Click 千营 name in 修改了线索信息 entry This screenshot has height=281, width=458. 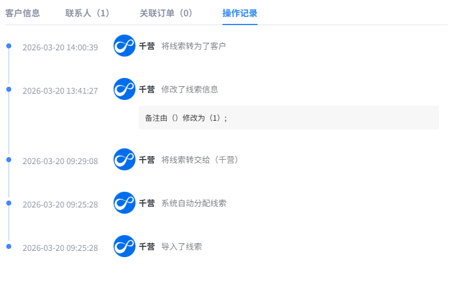(x=147, y=89)
